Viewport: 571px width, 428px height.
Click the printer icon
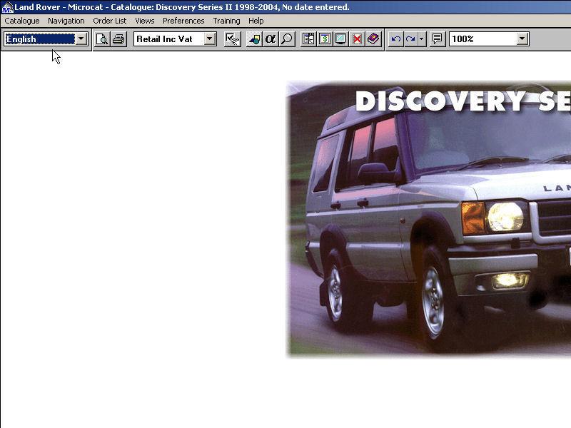click(118, 39)
